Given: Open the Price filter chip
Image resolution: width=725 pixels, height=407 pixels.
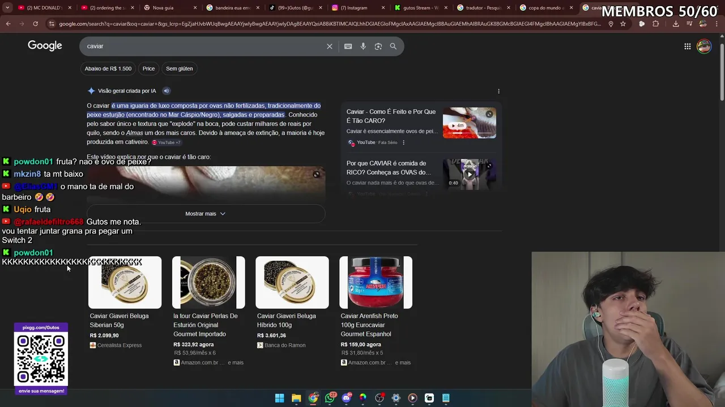Looking at the screenshot, I should 148,68.
